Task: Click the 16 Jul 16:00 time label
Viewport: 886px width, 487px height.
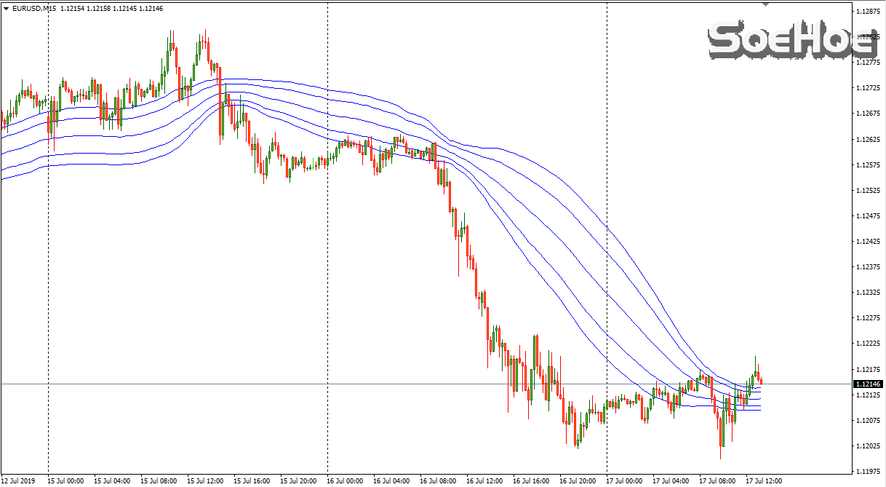Action: (530, 481)
